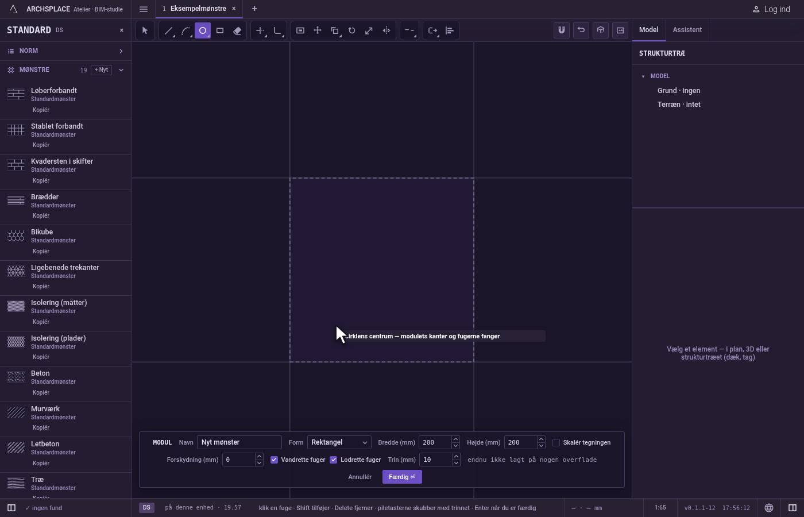Click the globe language icon in status bar
The height and width of the screenshot is (517, 804).
click(769, 508)
